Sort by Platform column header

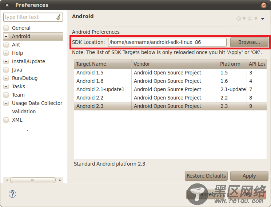(232, 64)
